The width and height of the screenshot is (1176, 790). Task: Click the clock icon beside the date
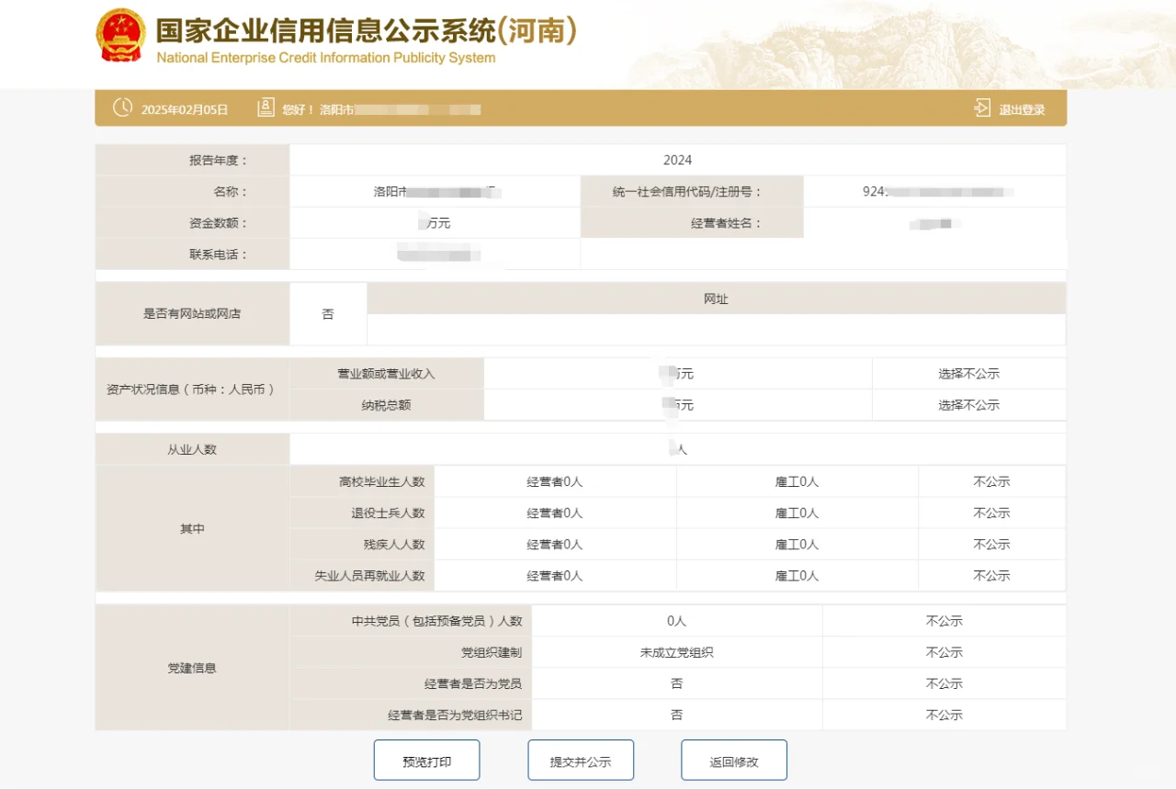[x=122, y=107]
